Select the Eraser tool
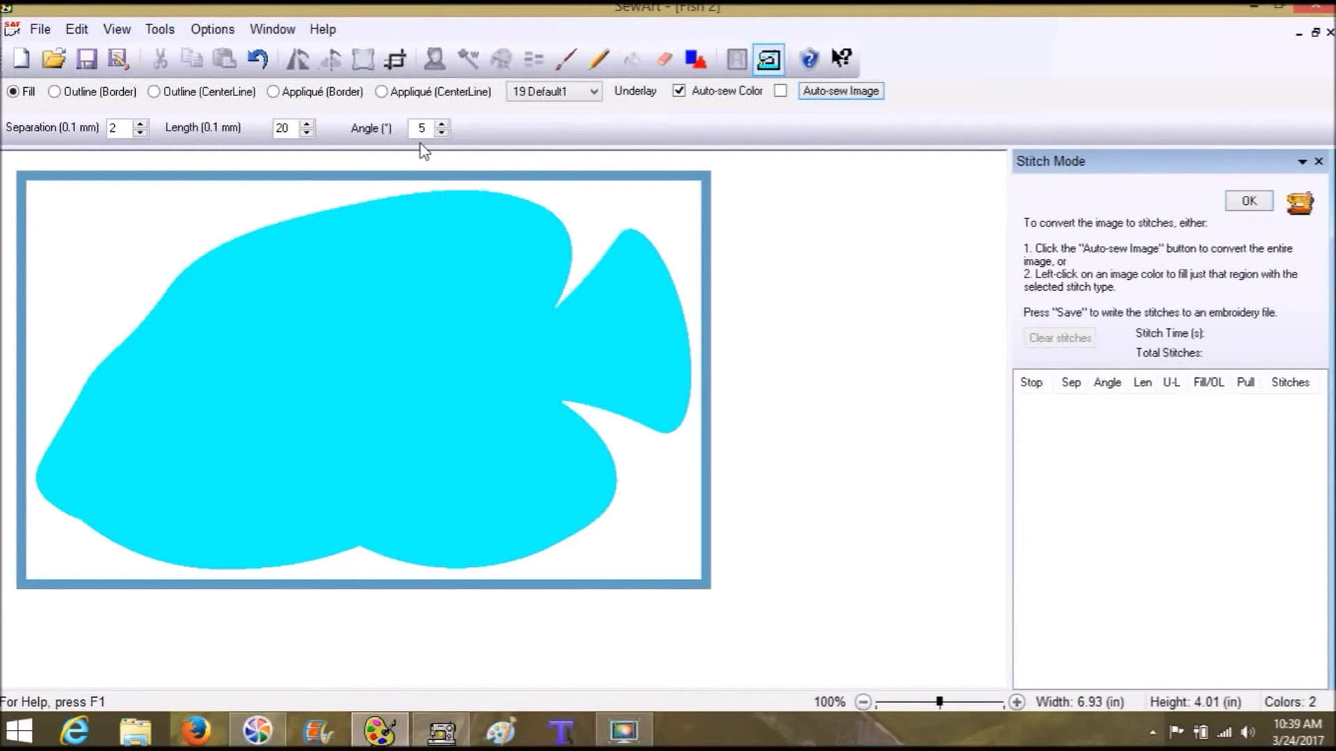The height and width of the screenshot is (751, 1336). click(x=663, y=59)
